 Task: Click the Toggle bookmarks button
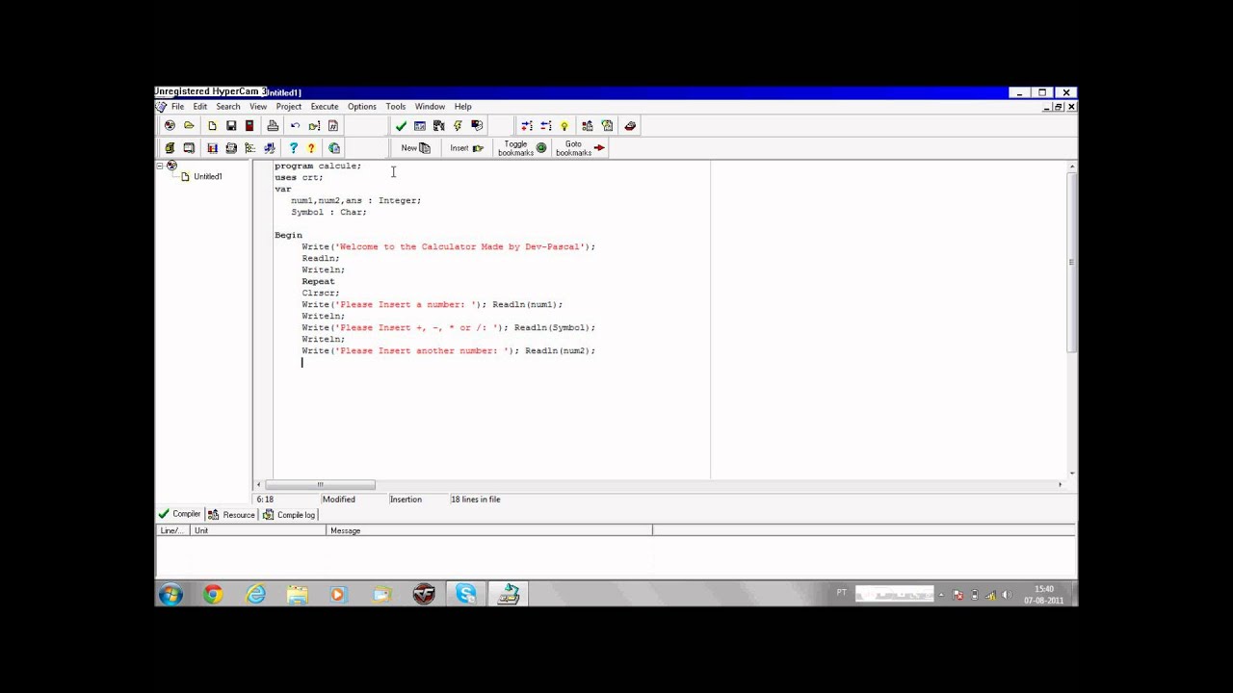point(522,148)
